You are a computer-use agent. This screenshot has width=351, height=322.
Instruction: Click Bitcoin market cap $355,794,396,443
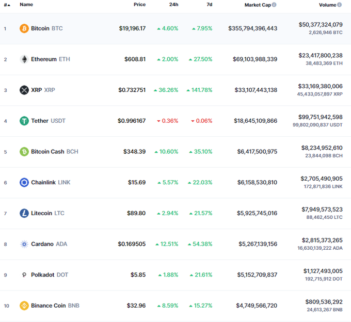[253, 28]
